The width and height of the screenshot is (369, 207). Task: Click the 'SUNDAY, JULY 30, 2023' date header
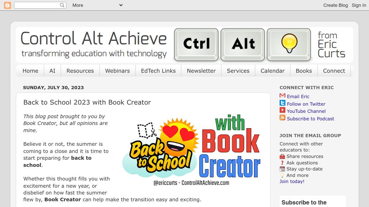pyautogui.click(x=53, y=87)
